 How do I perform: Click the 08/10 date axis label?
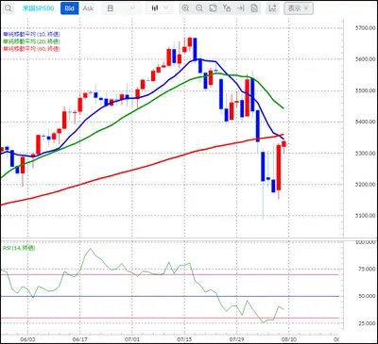pyautogui.click(x=288, y=339)
